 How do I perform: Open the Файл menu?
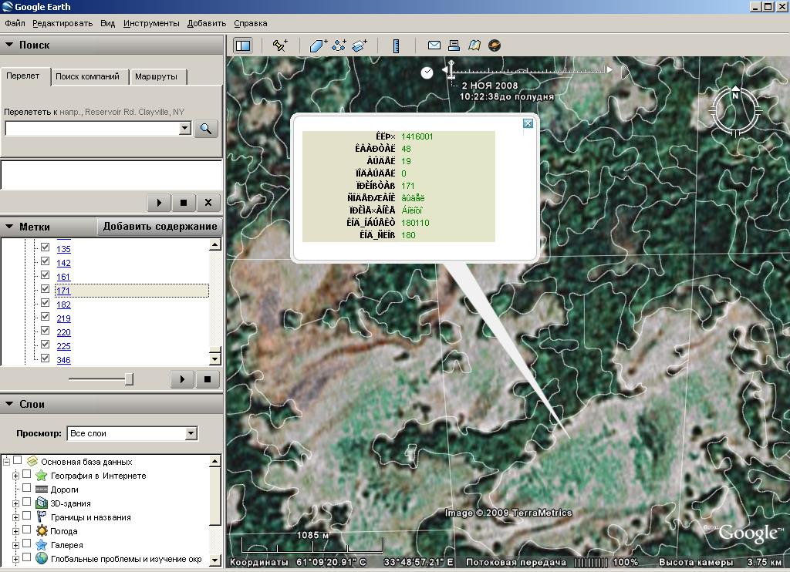15,23
